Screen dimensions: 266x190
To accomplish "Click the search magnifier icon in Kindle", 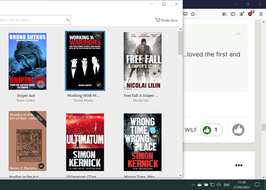I will pyautogui.click(x=68, y=20).
